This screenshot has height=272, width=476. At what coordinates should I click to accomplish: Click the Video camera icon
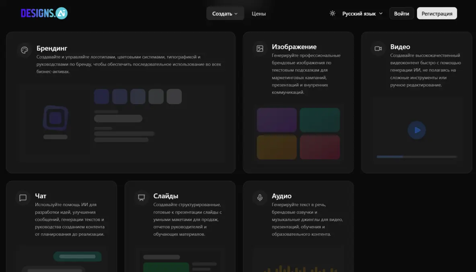point(378,49)
